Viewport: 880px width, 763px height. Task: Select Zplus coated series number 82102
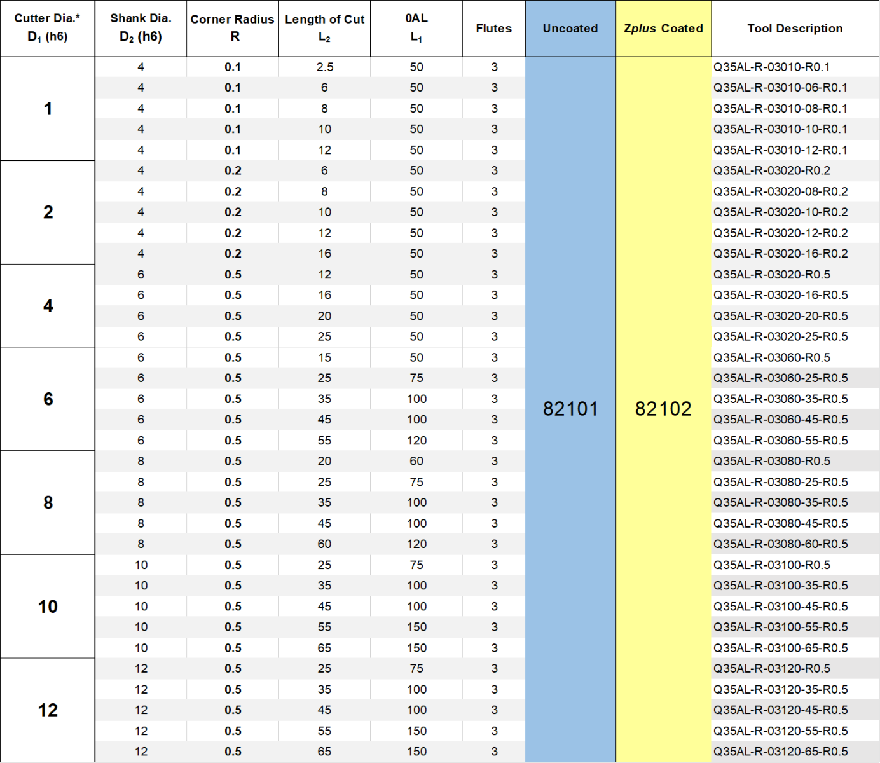663,409
